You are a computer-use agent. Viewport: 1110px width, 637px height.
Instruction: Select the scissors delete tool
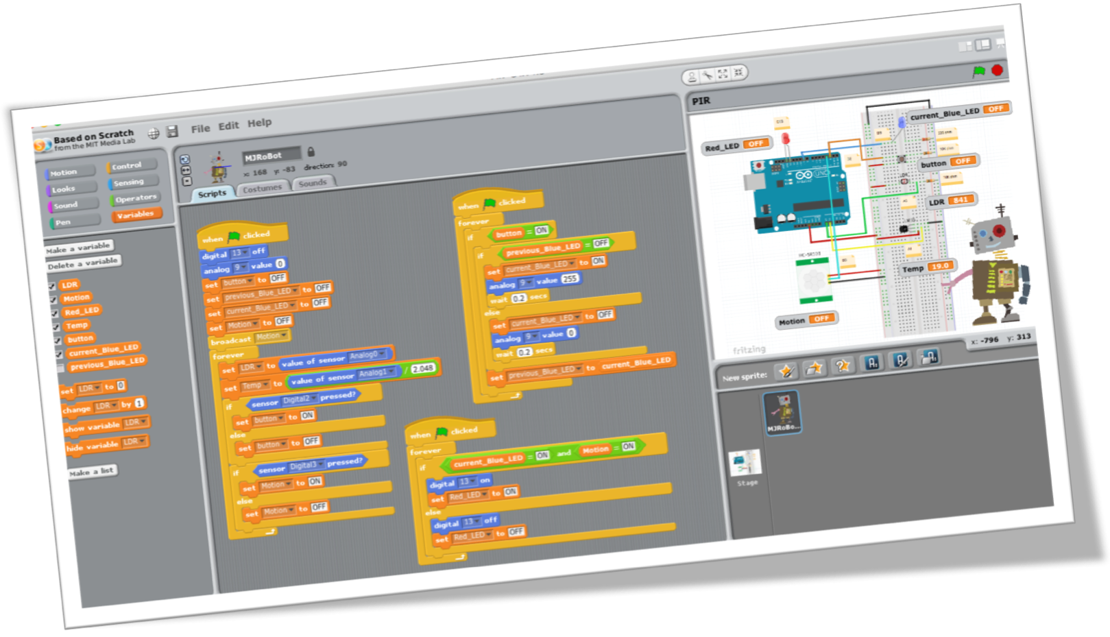pyautogui.click(x=708, y=75)
